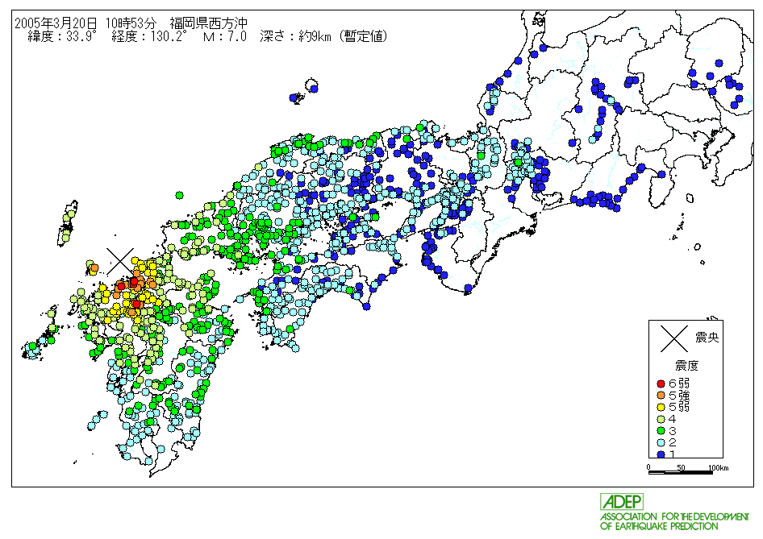
Task: Click the latitude value 緯度:33.9°
Action: 62,36
